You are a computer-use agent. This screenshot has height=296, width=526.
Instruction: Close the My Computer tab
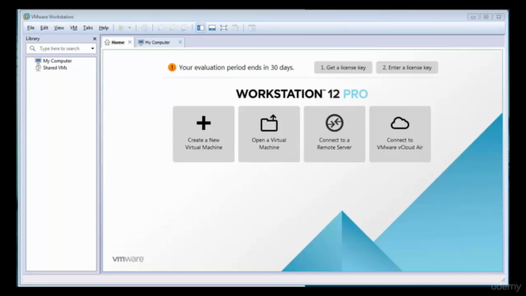[x=180, y=42]
